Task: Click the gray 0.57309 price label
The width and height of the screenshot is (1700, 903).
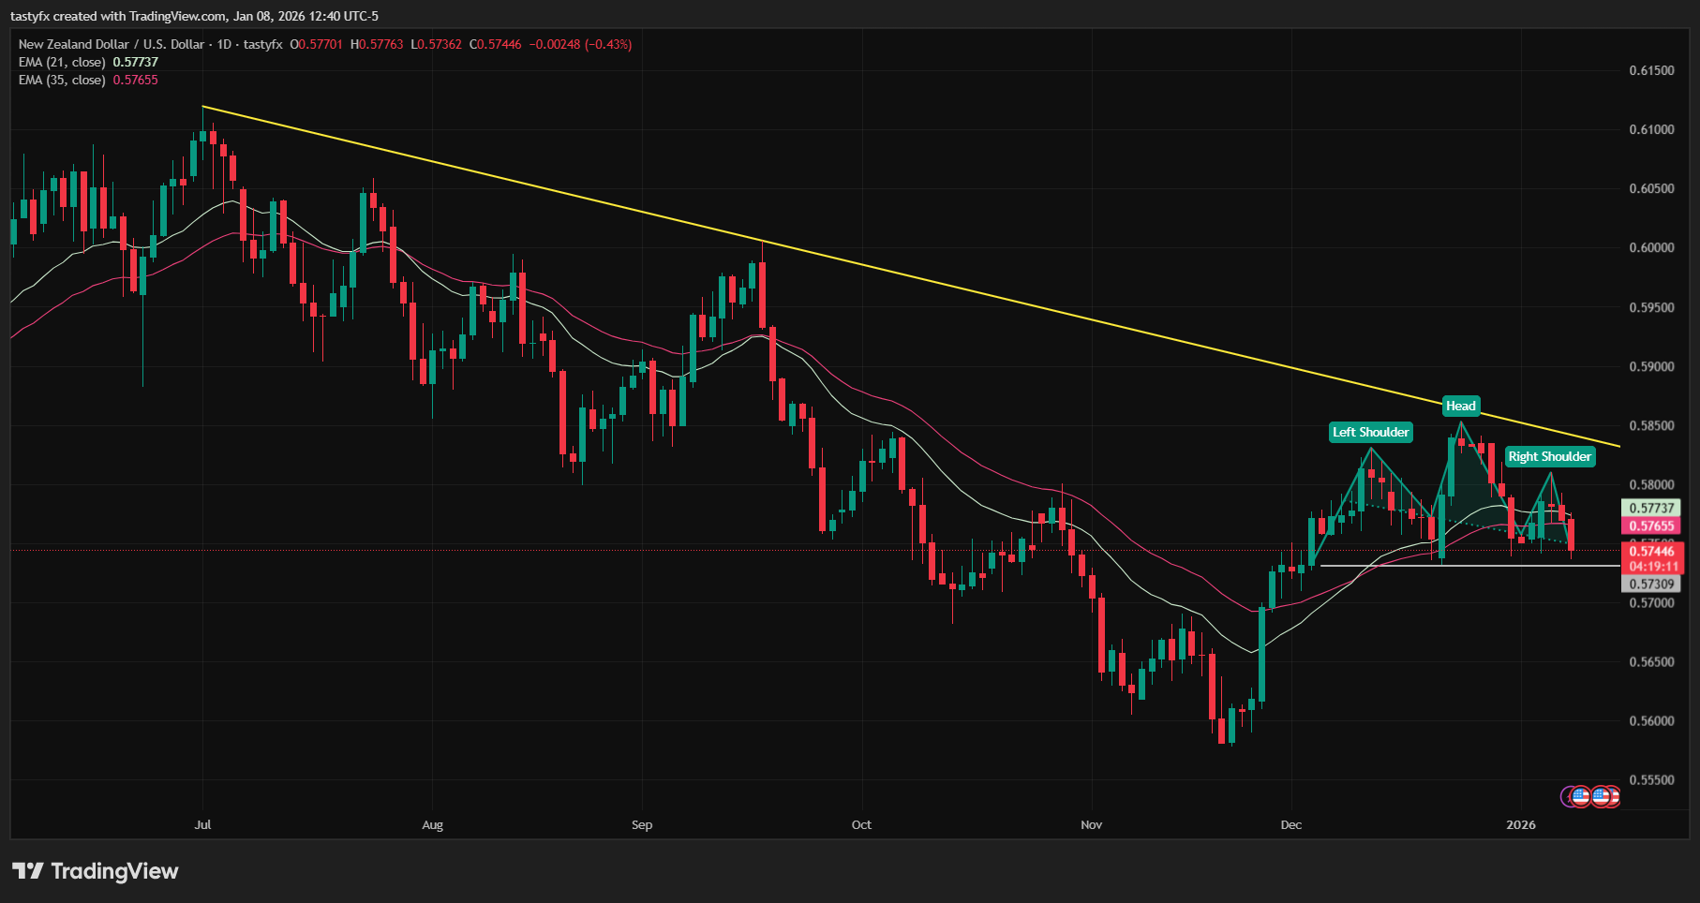Action: point(1650,583)
